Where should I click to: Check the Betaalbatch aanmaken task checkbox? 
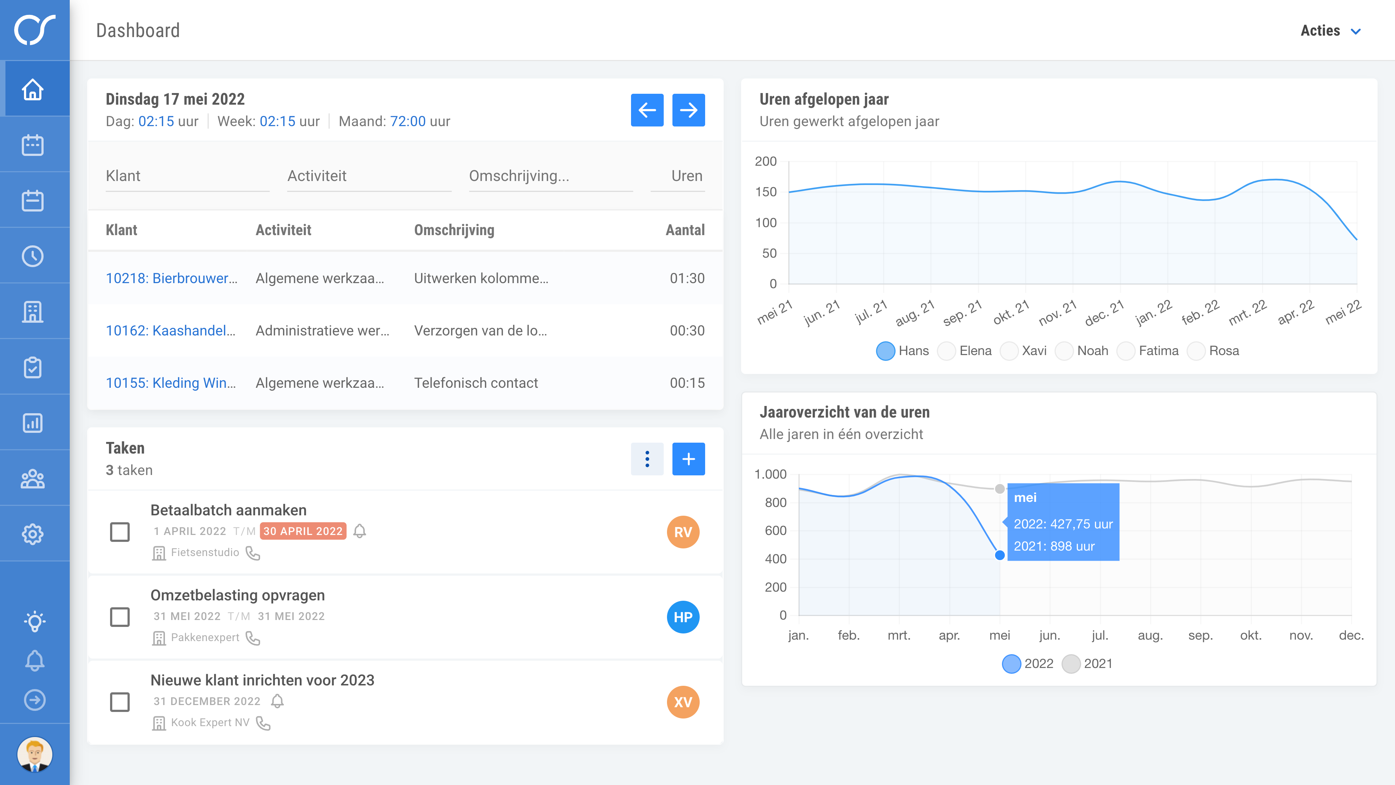120,532
